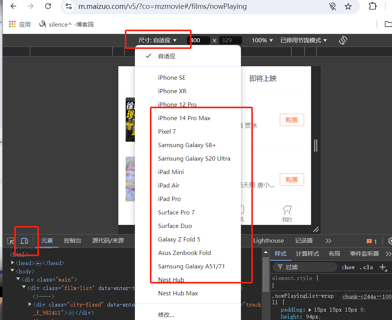Go forward in browser history
Viewport: 392px width, 320px height.
(x=30, y=6)
